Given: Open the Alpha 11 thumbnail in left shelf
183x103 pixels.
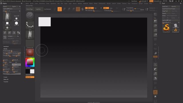Looking at the screenshot, I should click(30, 35).
